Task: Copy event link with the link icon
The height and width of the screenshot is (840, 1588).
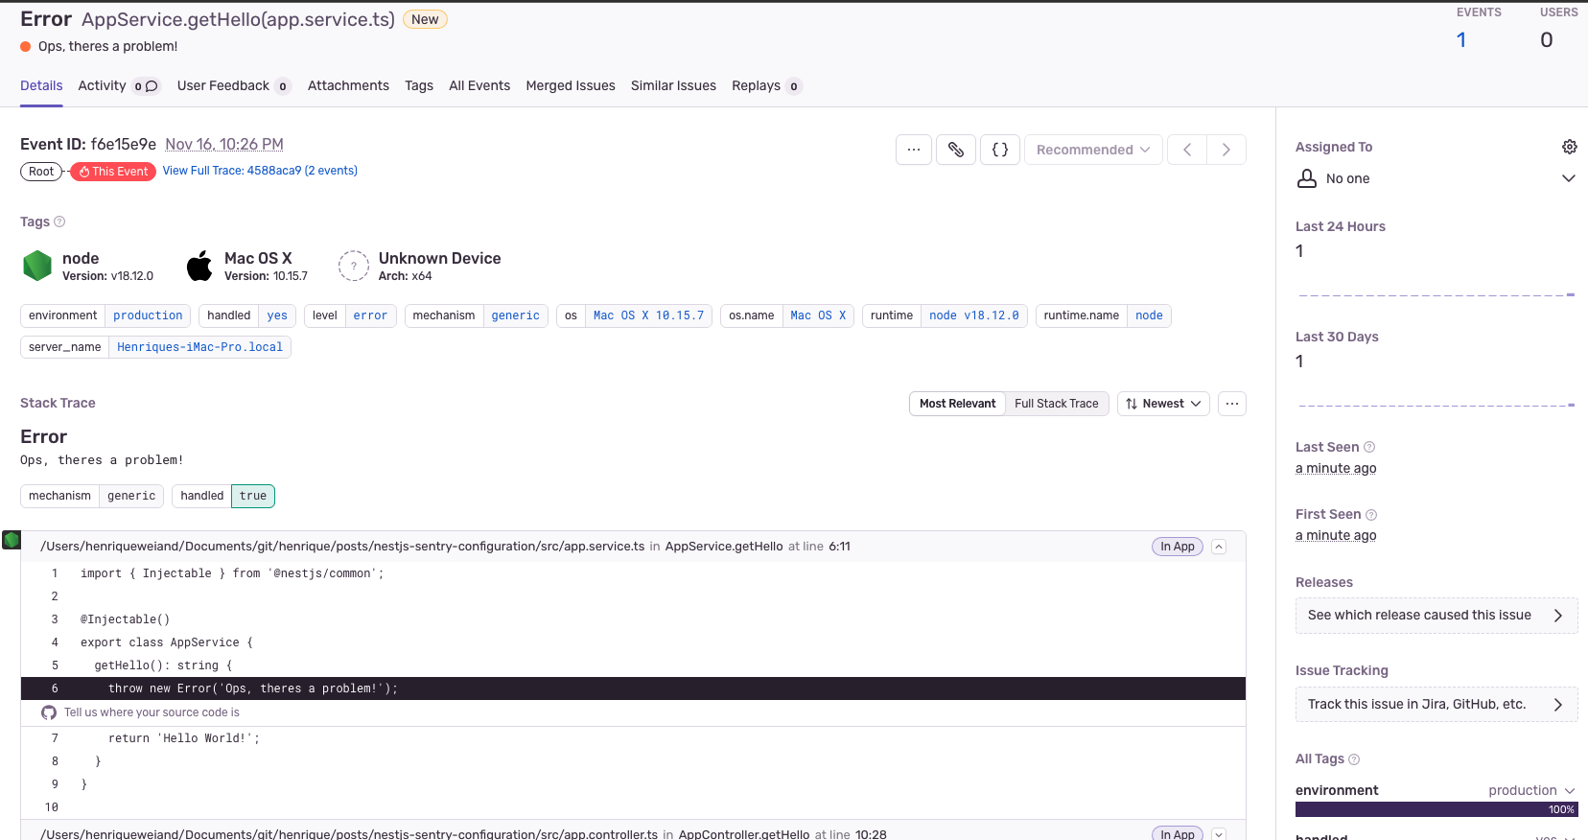Action: coord(956,150)
